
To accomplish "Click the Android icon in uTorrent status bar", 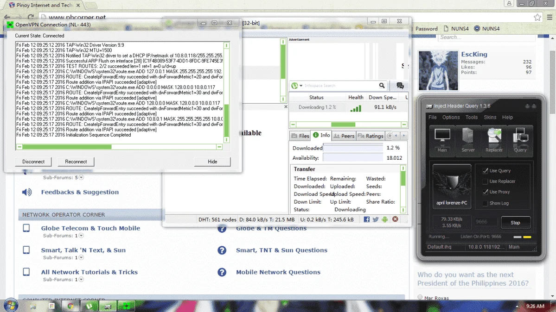I will click(x=385, y=219).
